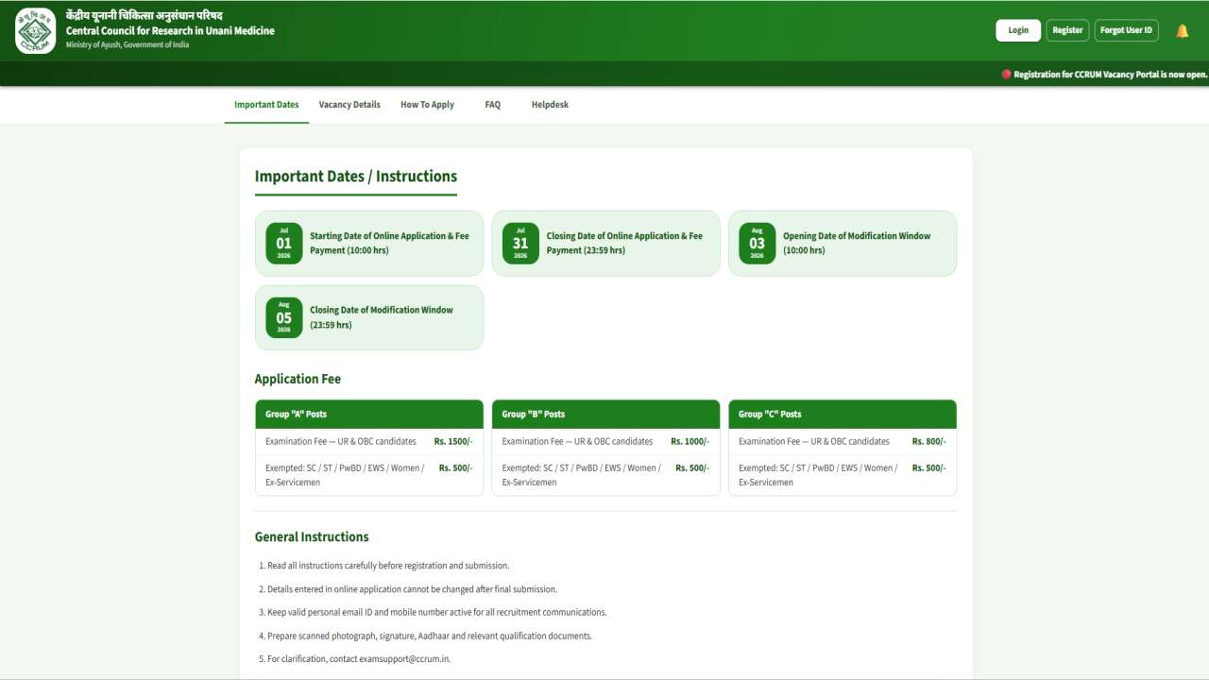Click the Aug 03 2026 date badge
The height and width of the screenshot is (680, 1209).
757,243
